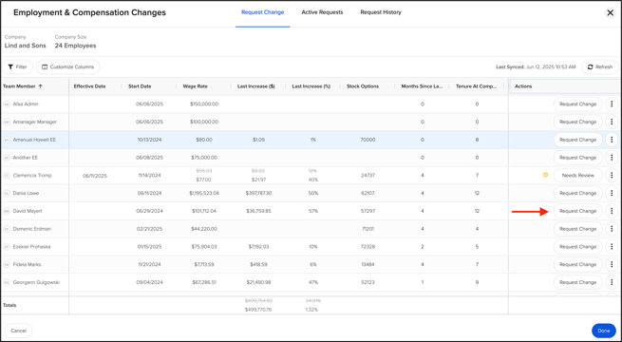
Task: Open kebab menu for Amanual Howell EE row
Action: click(x=612, y=140)
